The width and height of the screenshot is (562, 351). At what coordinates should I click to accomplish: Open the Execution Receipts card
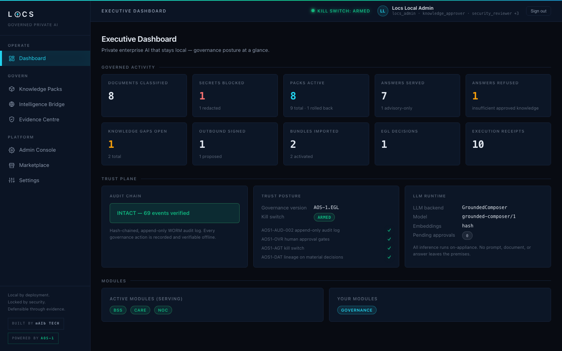tap(508, 144)
